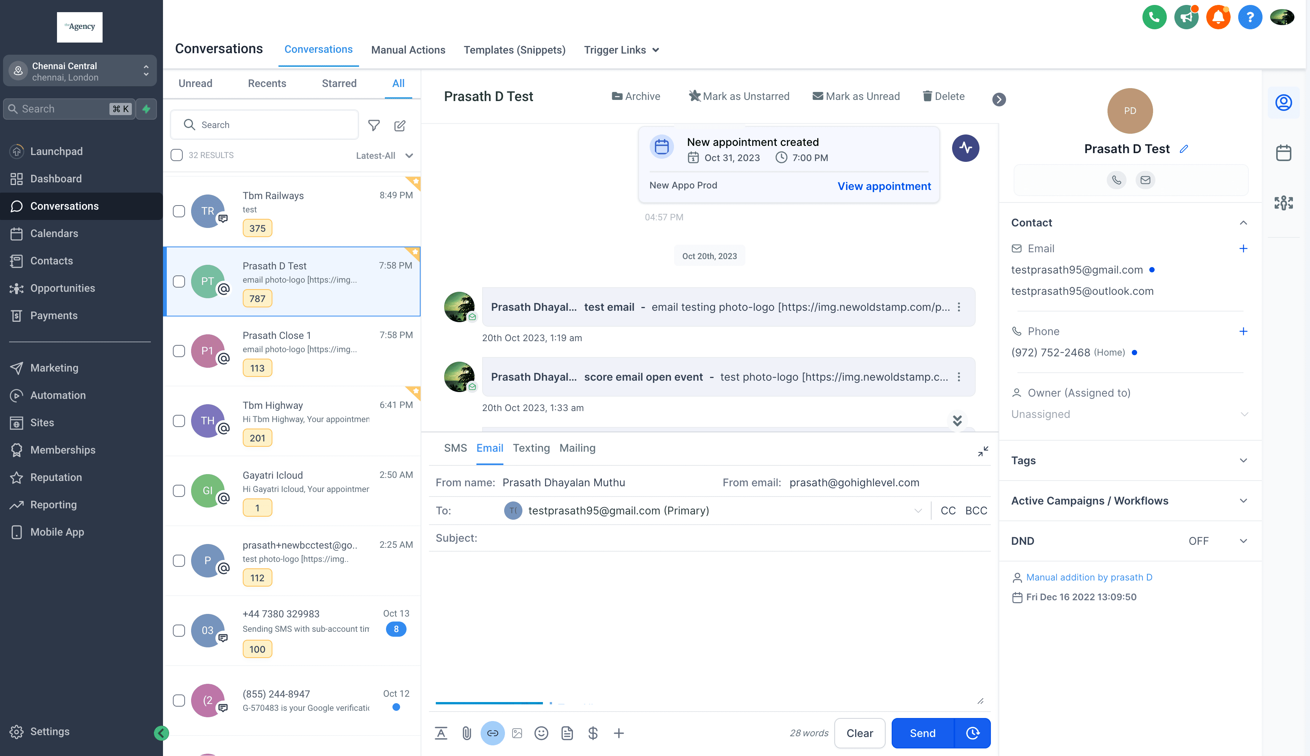Click the activity pulse icon
This screenshot has width=1310, height=756.
click(965, 148)
